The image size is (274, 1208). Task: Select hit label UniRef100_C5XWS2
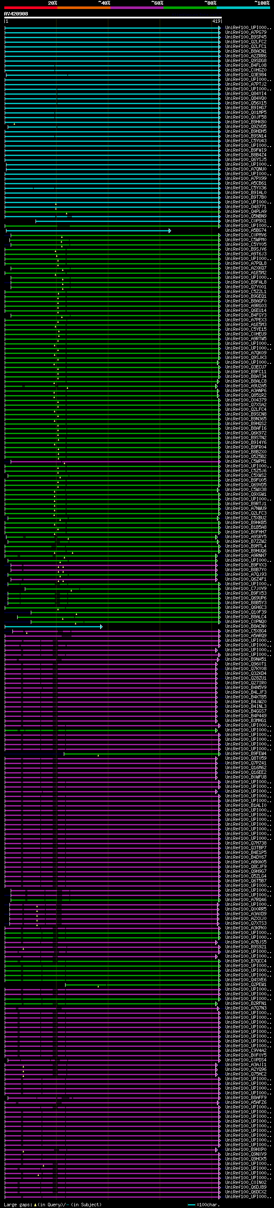coord(246,476)
